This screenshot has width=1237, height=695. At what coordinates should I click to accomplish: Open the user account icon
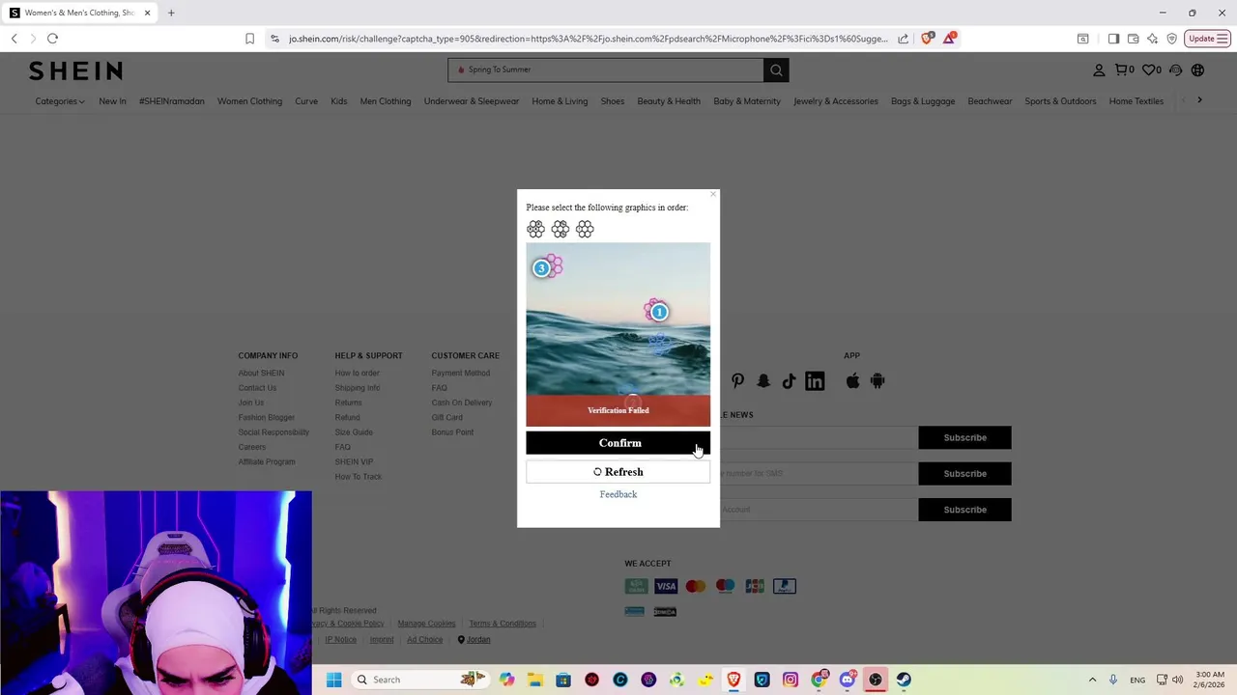pyautogui.click(x=1099, y=69)
